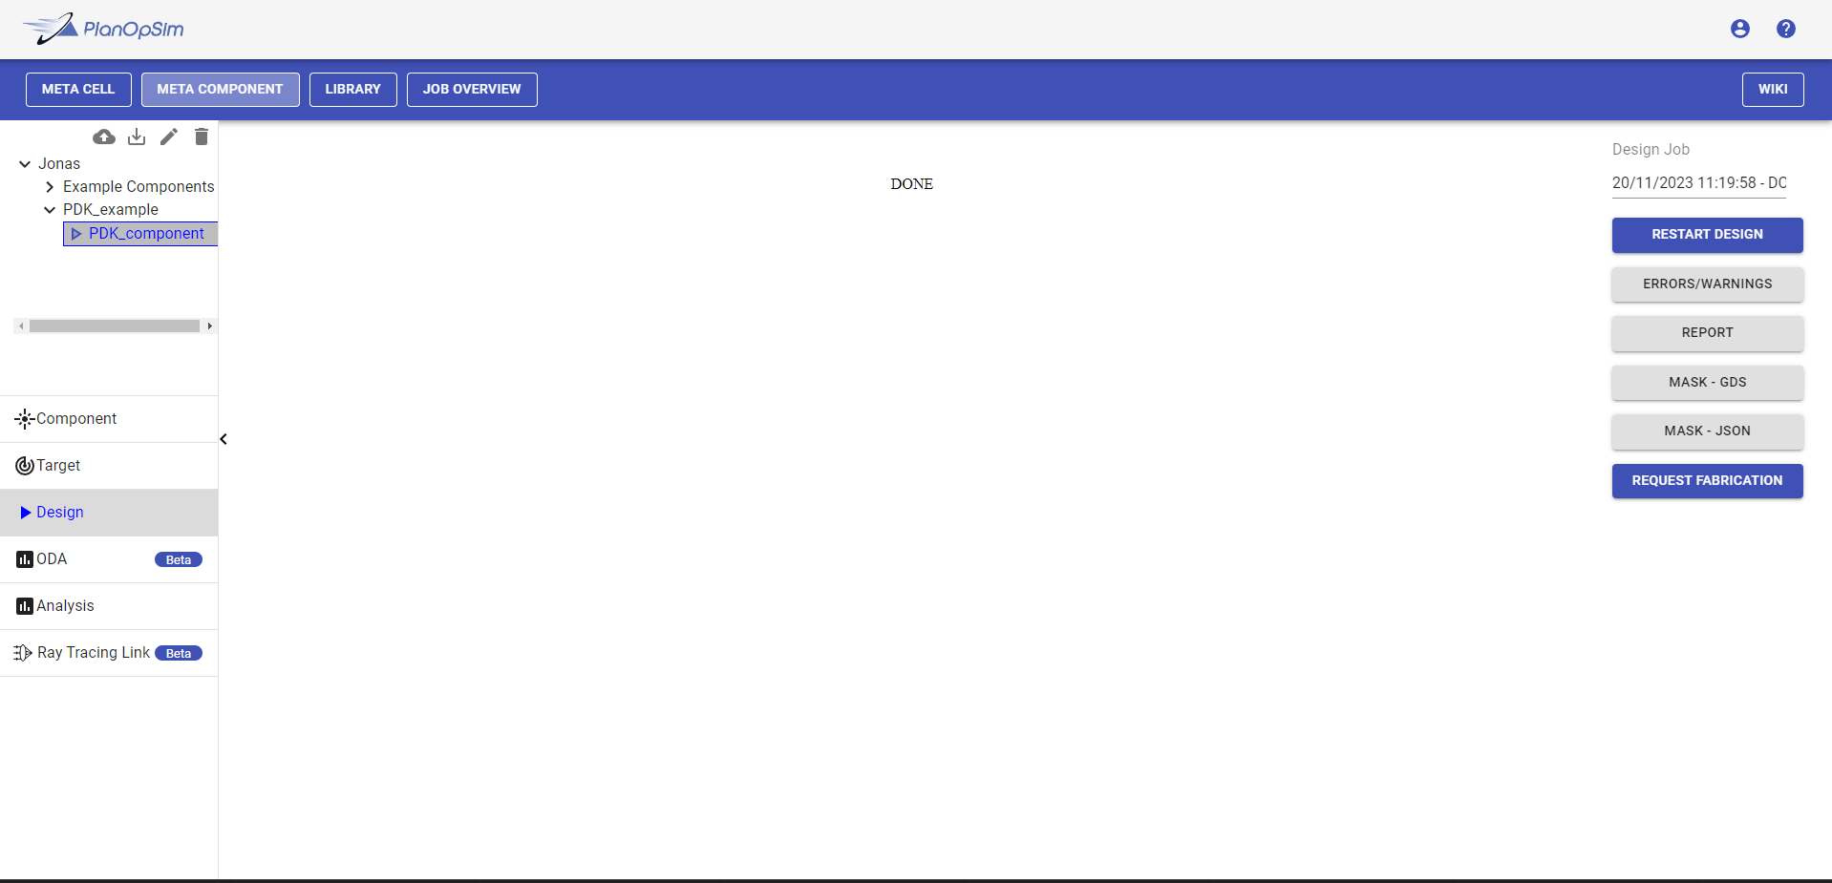Click the PlanOpSim logo
Viewport: 1832px width, 883px height.
click(103, 29)
